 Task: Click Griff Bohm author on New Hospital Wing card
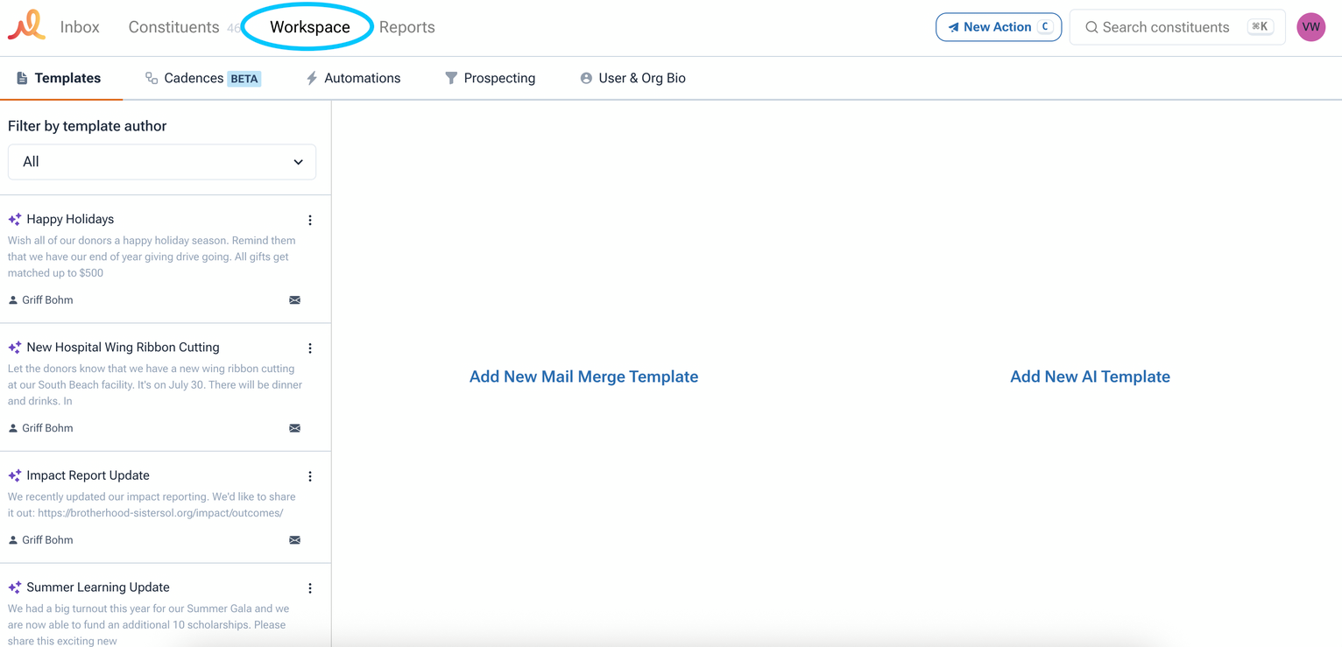[x=47, y=428]
